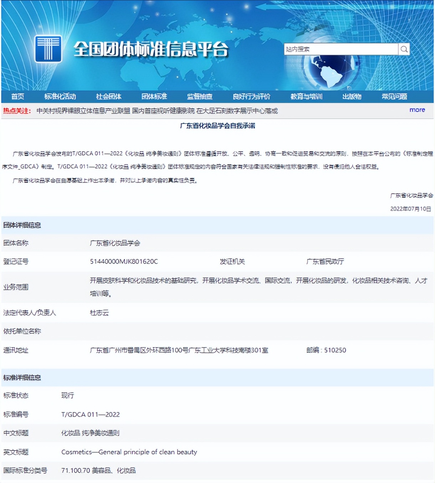The width and height of the screenshot is (435, 483).
Task: Click the group name value 广东省化妆品学会
Action: coord(115,243)
